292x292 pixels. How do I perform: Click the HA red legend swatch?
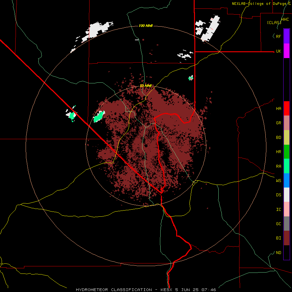click(286, 108)
